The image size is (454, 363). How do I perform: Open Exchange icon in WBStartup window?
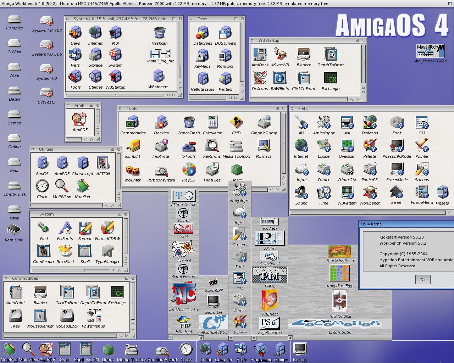click(331, 78)
